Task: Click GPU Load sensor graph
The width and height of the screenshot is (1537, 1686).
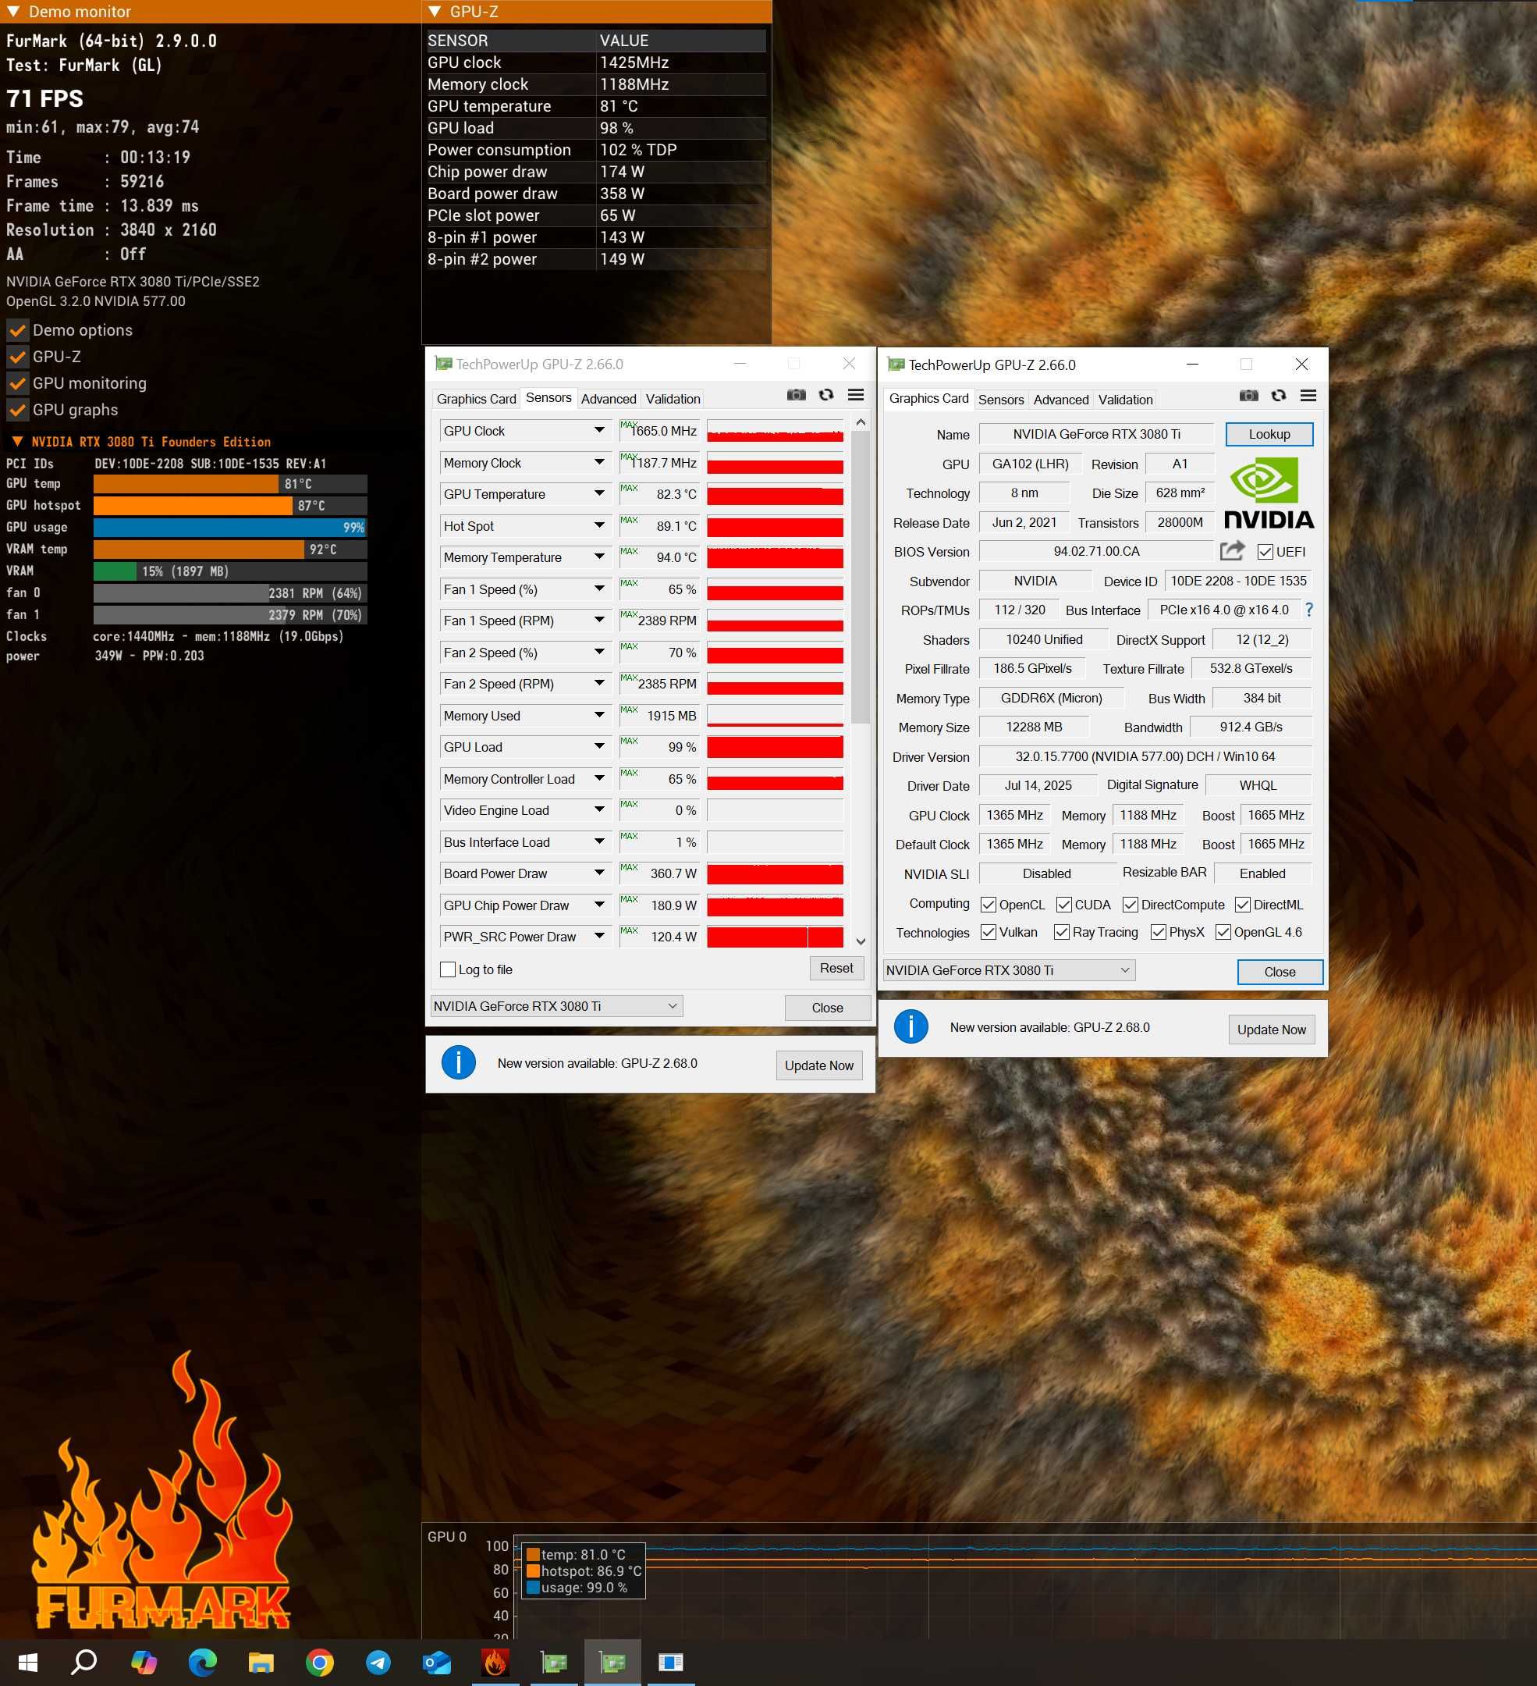Action: (775, 747)
